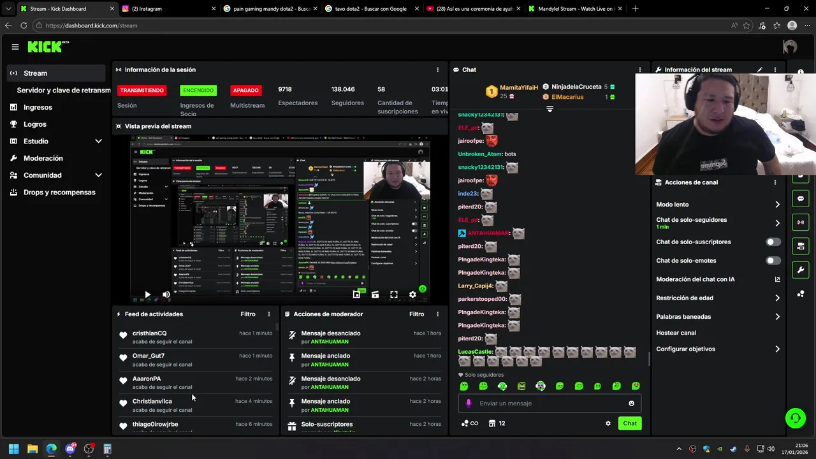Open Servidor y clave de retransmisión

64,91
